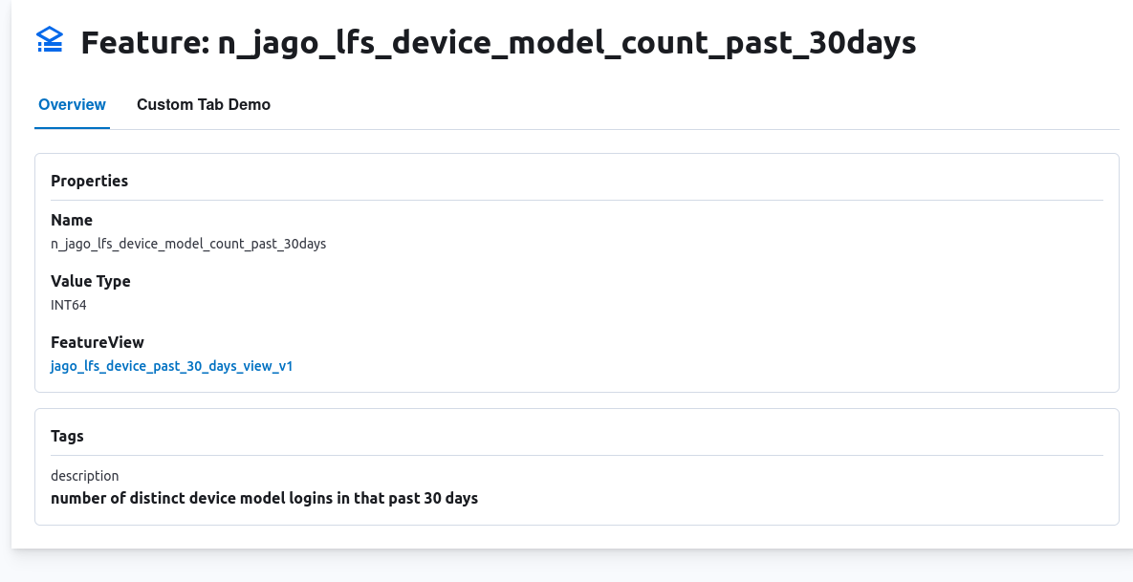Viewport: 1133px width, 582px height.
Task: Click the Tags section heading
Action: [x=67, y=436]
